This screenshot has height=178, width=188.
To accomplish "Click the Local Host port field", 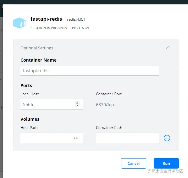I will coord(52,104).
